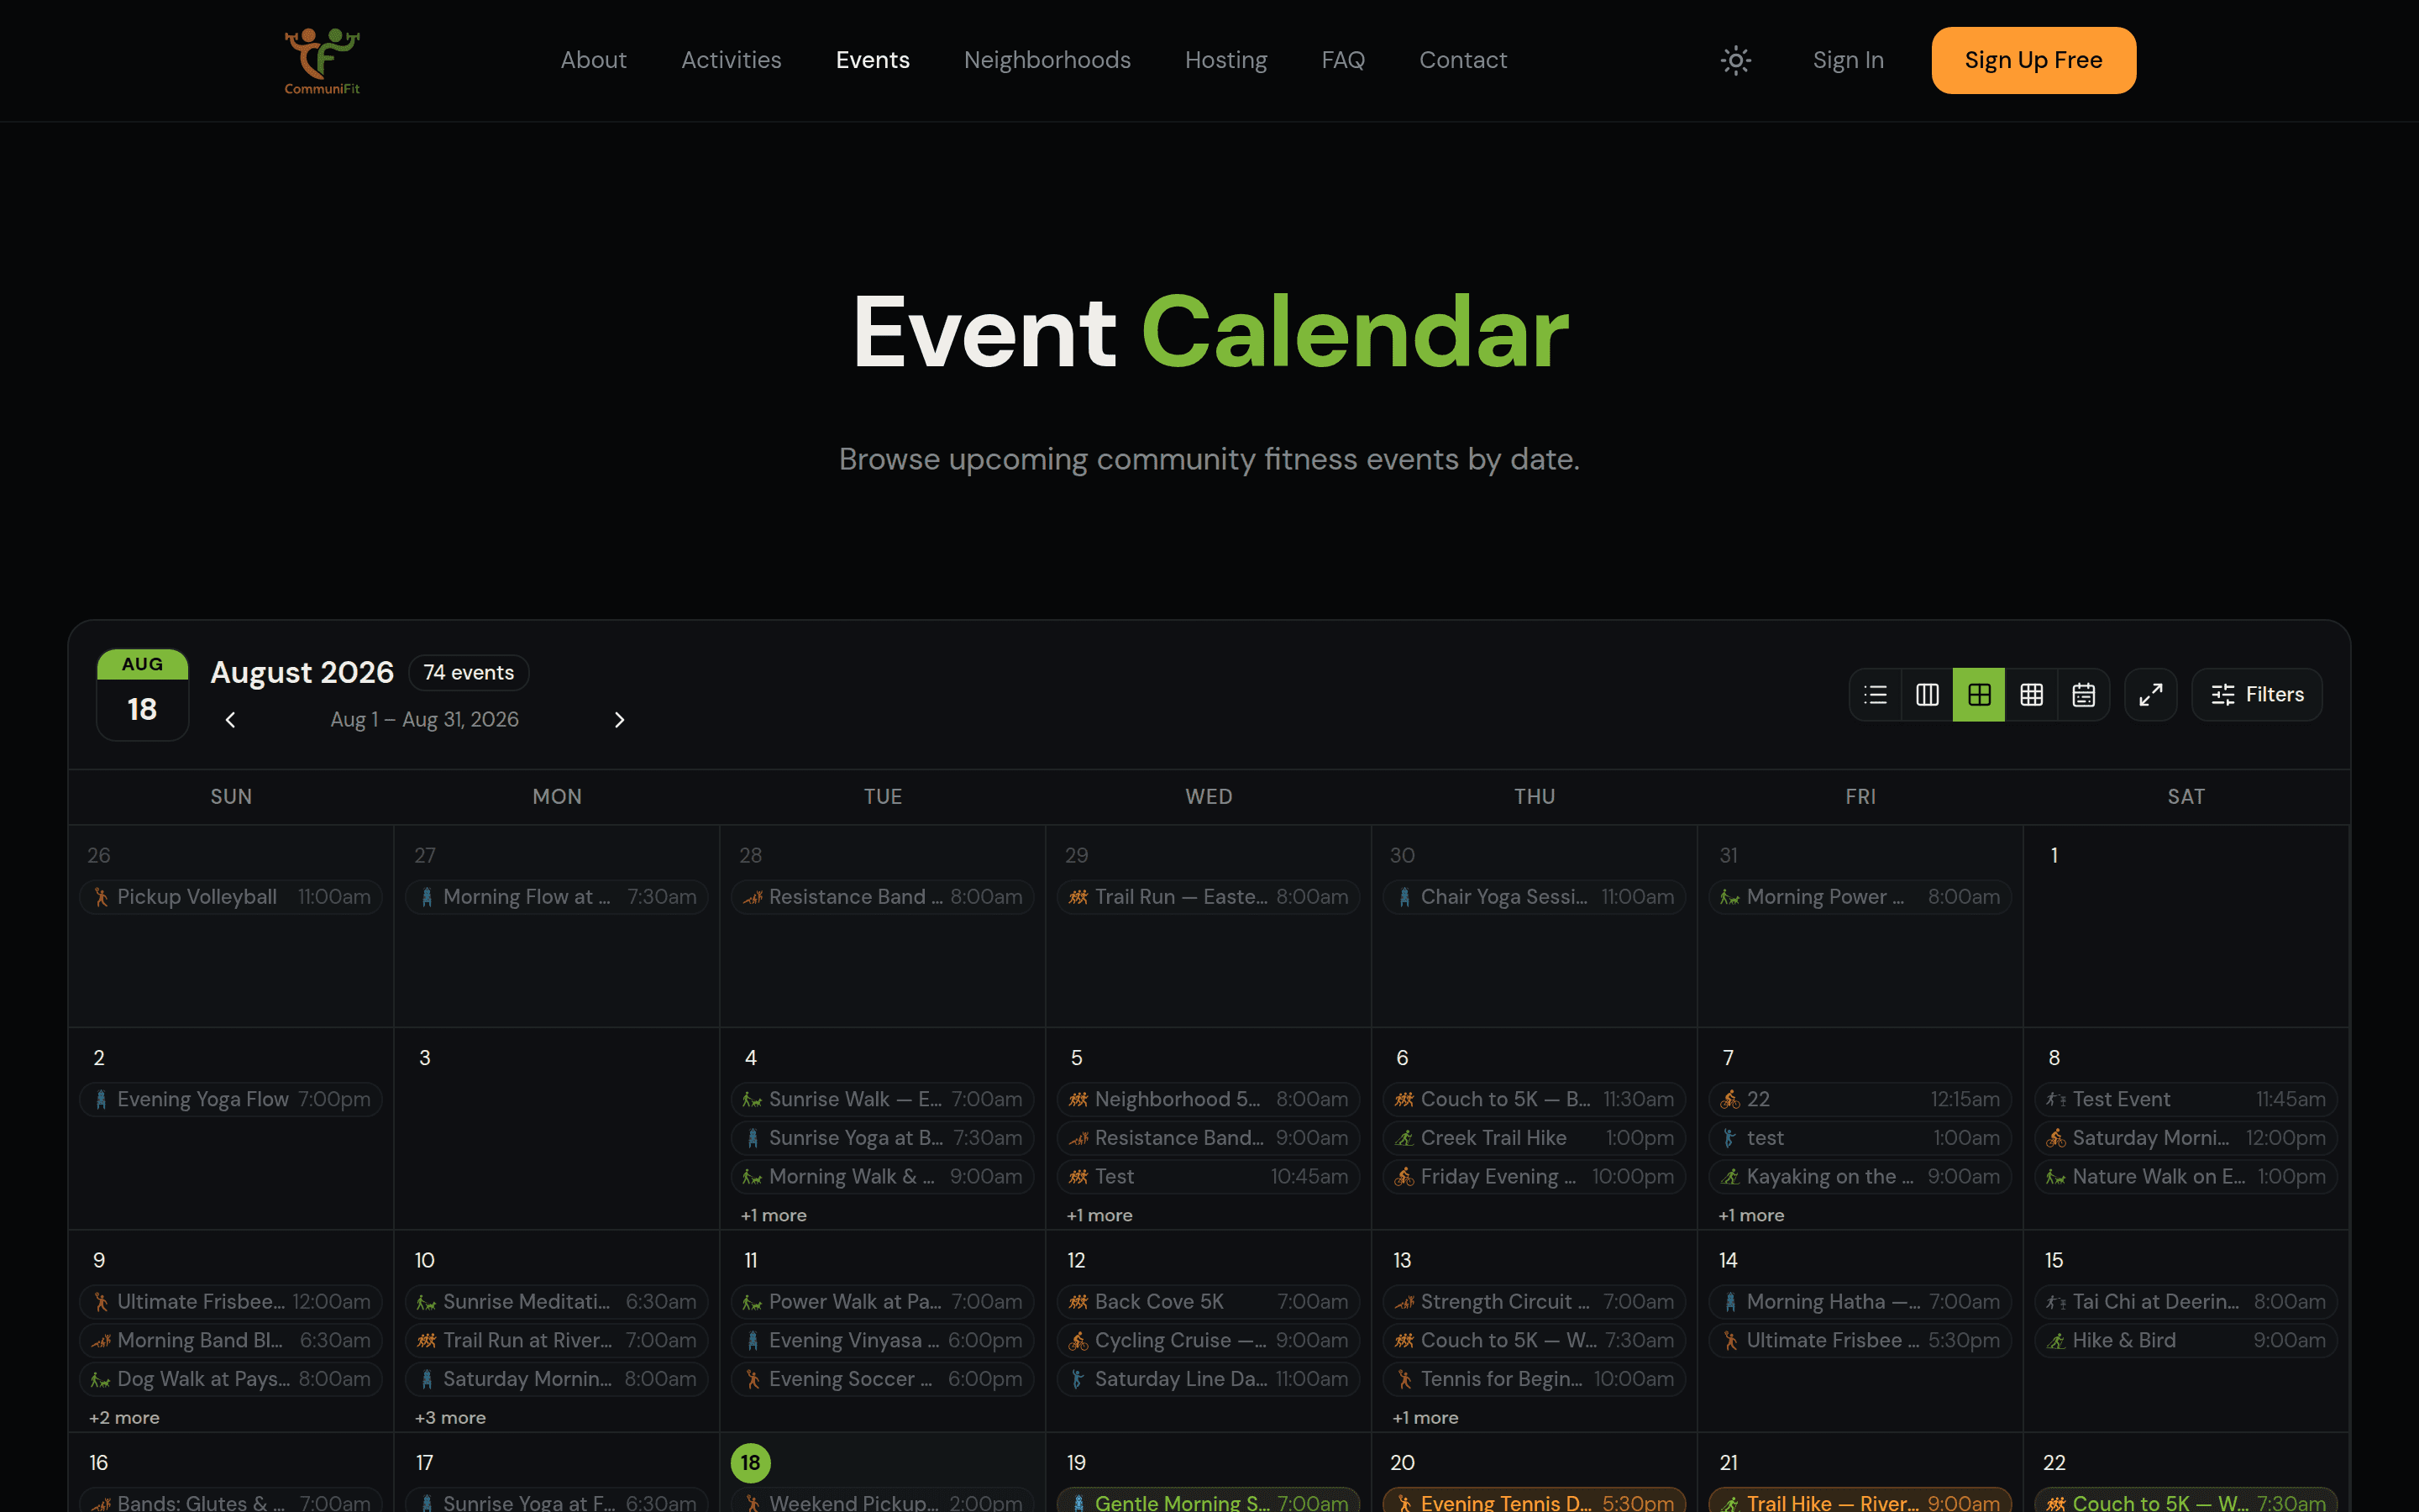Open the Activities page
This screenshot has width=2419, height=1512.
[x=732, y=60]
